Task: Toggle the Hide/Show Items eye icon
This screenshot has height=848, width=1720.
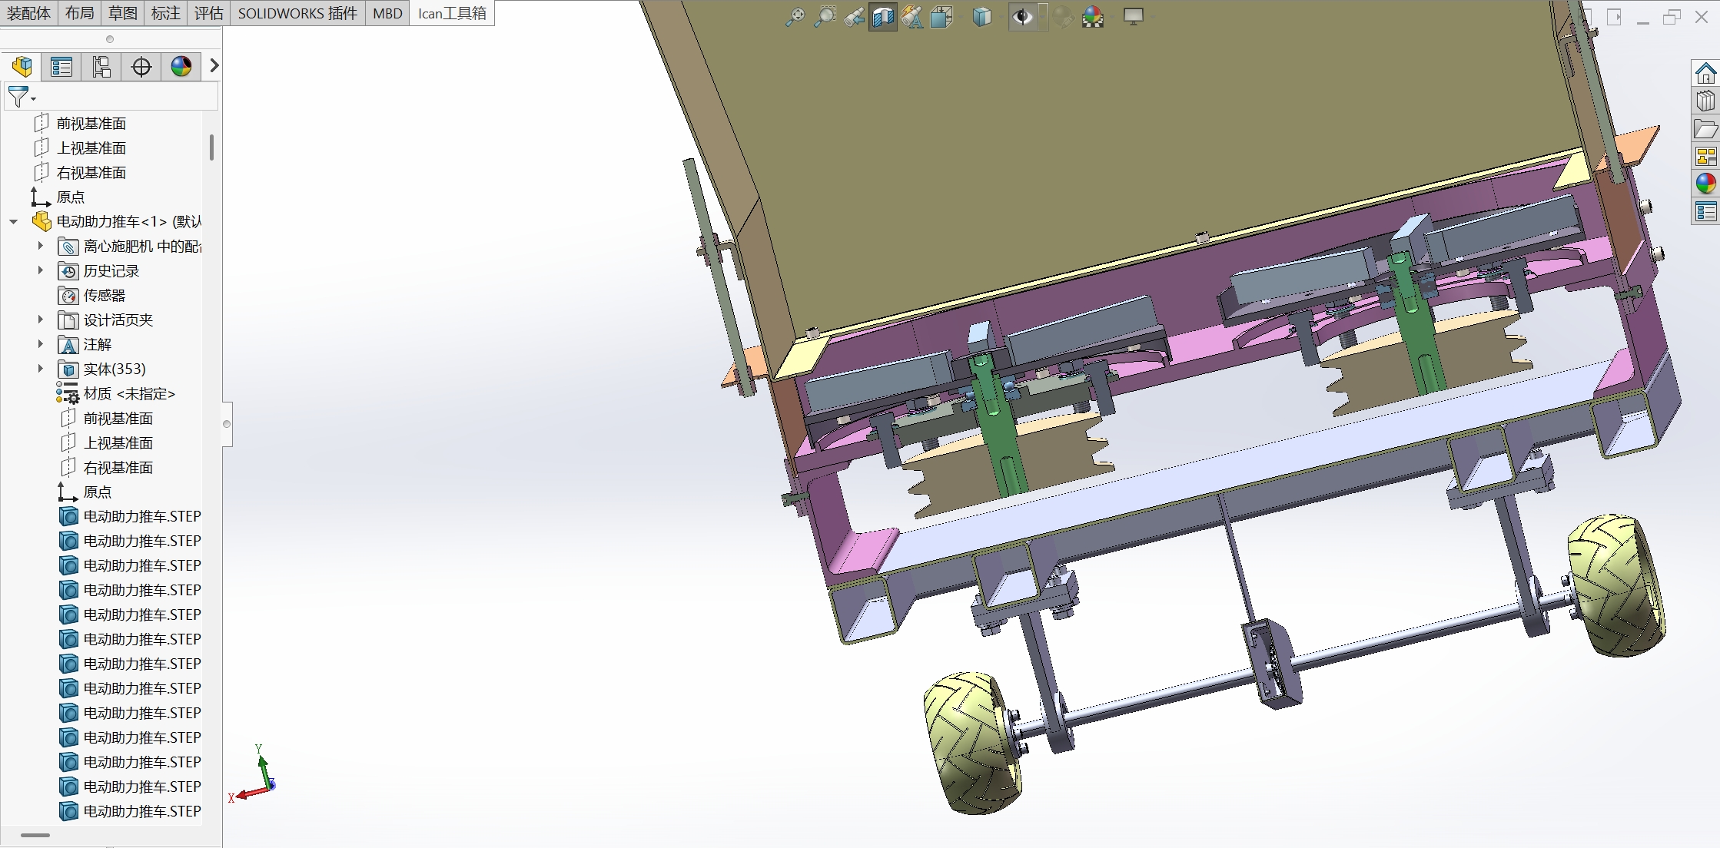Action: tap(1022, 17)
